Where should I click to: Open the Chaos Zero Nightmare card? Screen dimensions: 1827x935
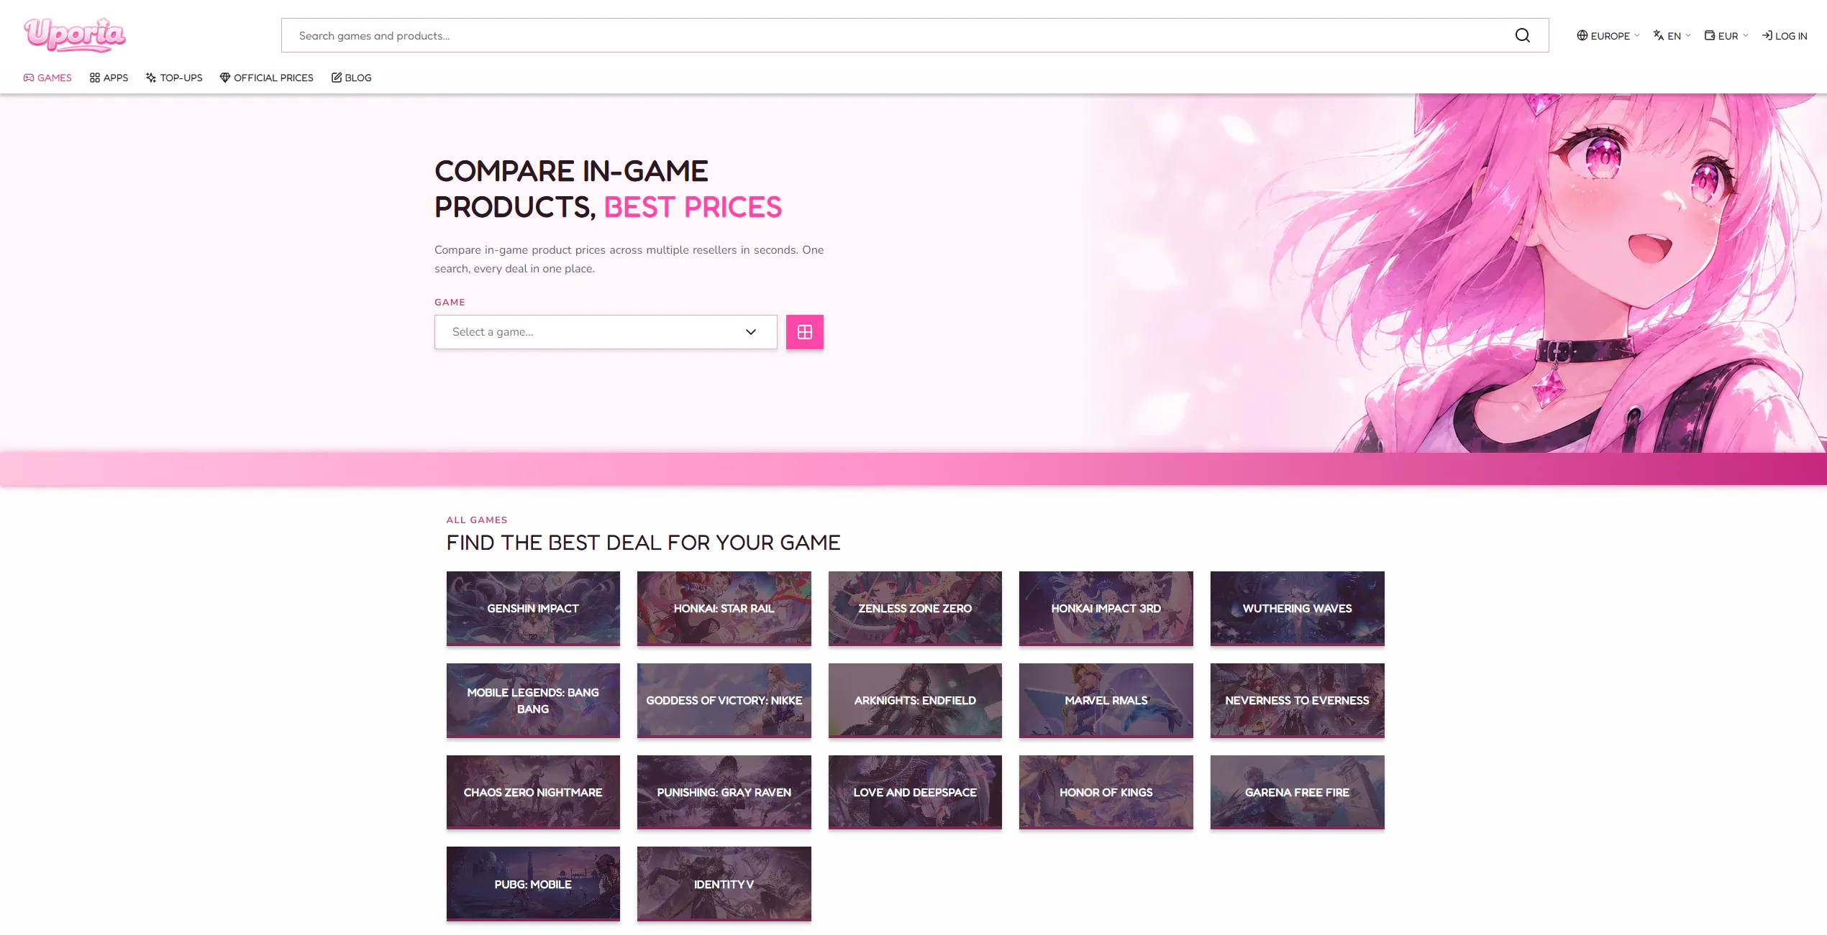(533, 793)
